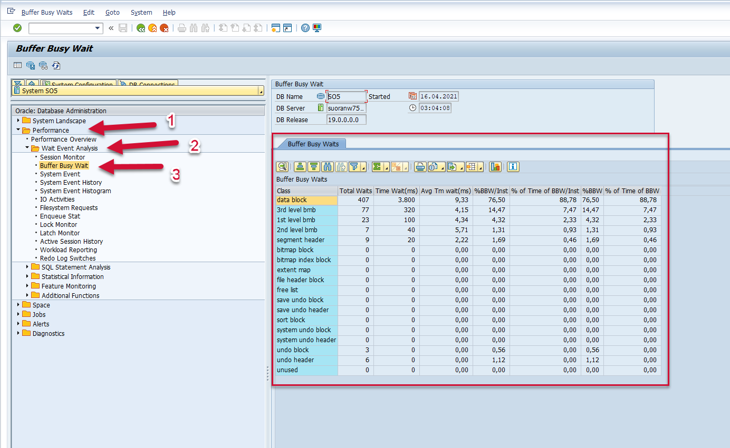
Task: Open the Total sum dropdown arrow
Action: pyautogui.click(x=387, y=168)
